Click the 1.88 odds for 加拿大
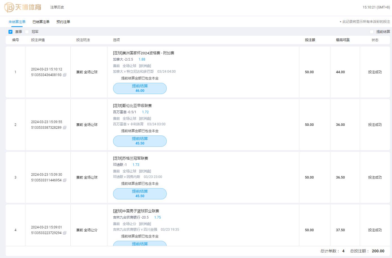Viewport: 392px width, 258px height. click(142, 59)
